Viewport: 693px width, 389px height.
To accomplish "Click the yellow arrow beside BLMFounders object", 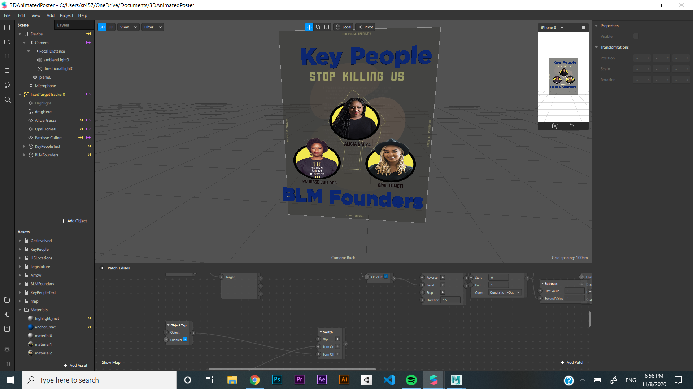I will pyautogui.click(x=88, y=155).
